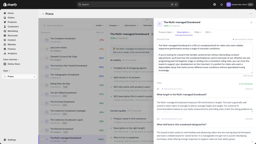Open The Collection Snowboard: Hydrogen row
This screenshot has height=144, width=256.
[x=72, y=112]
